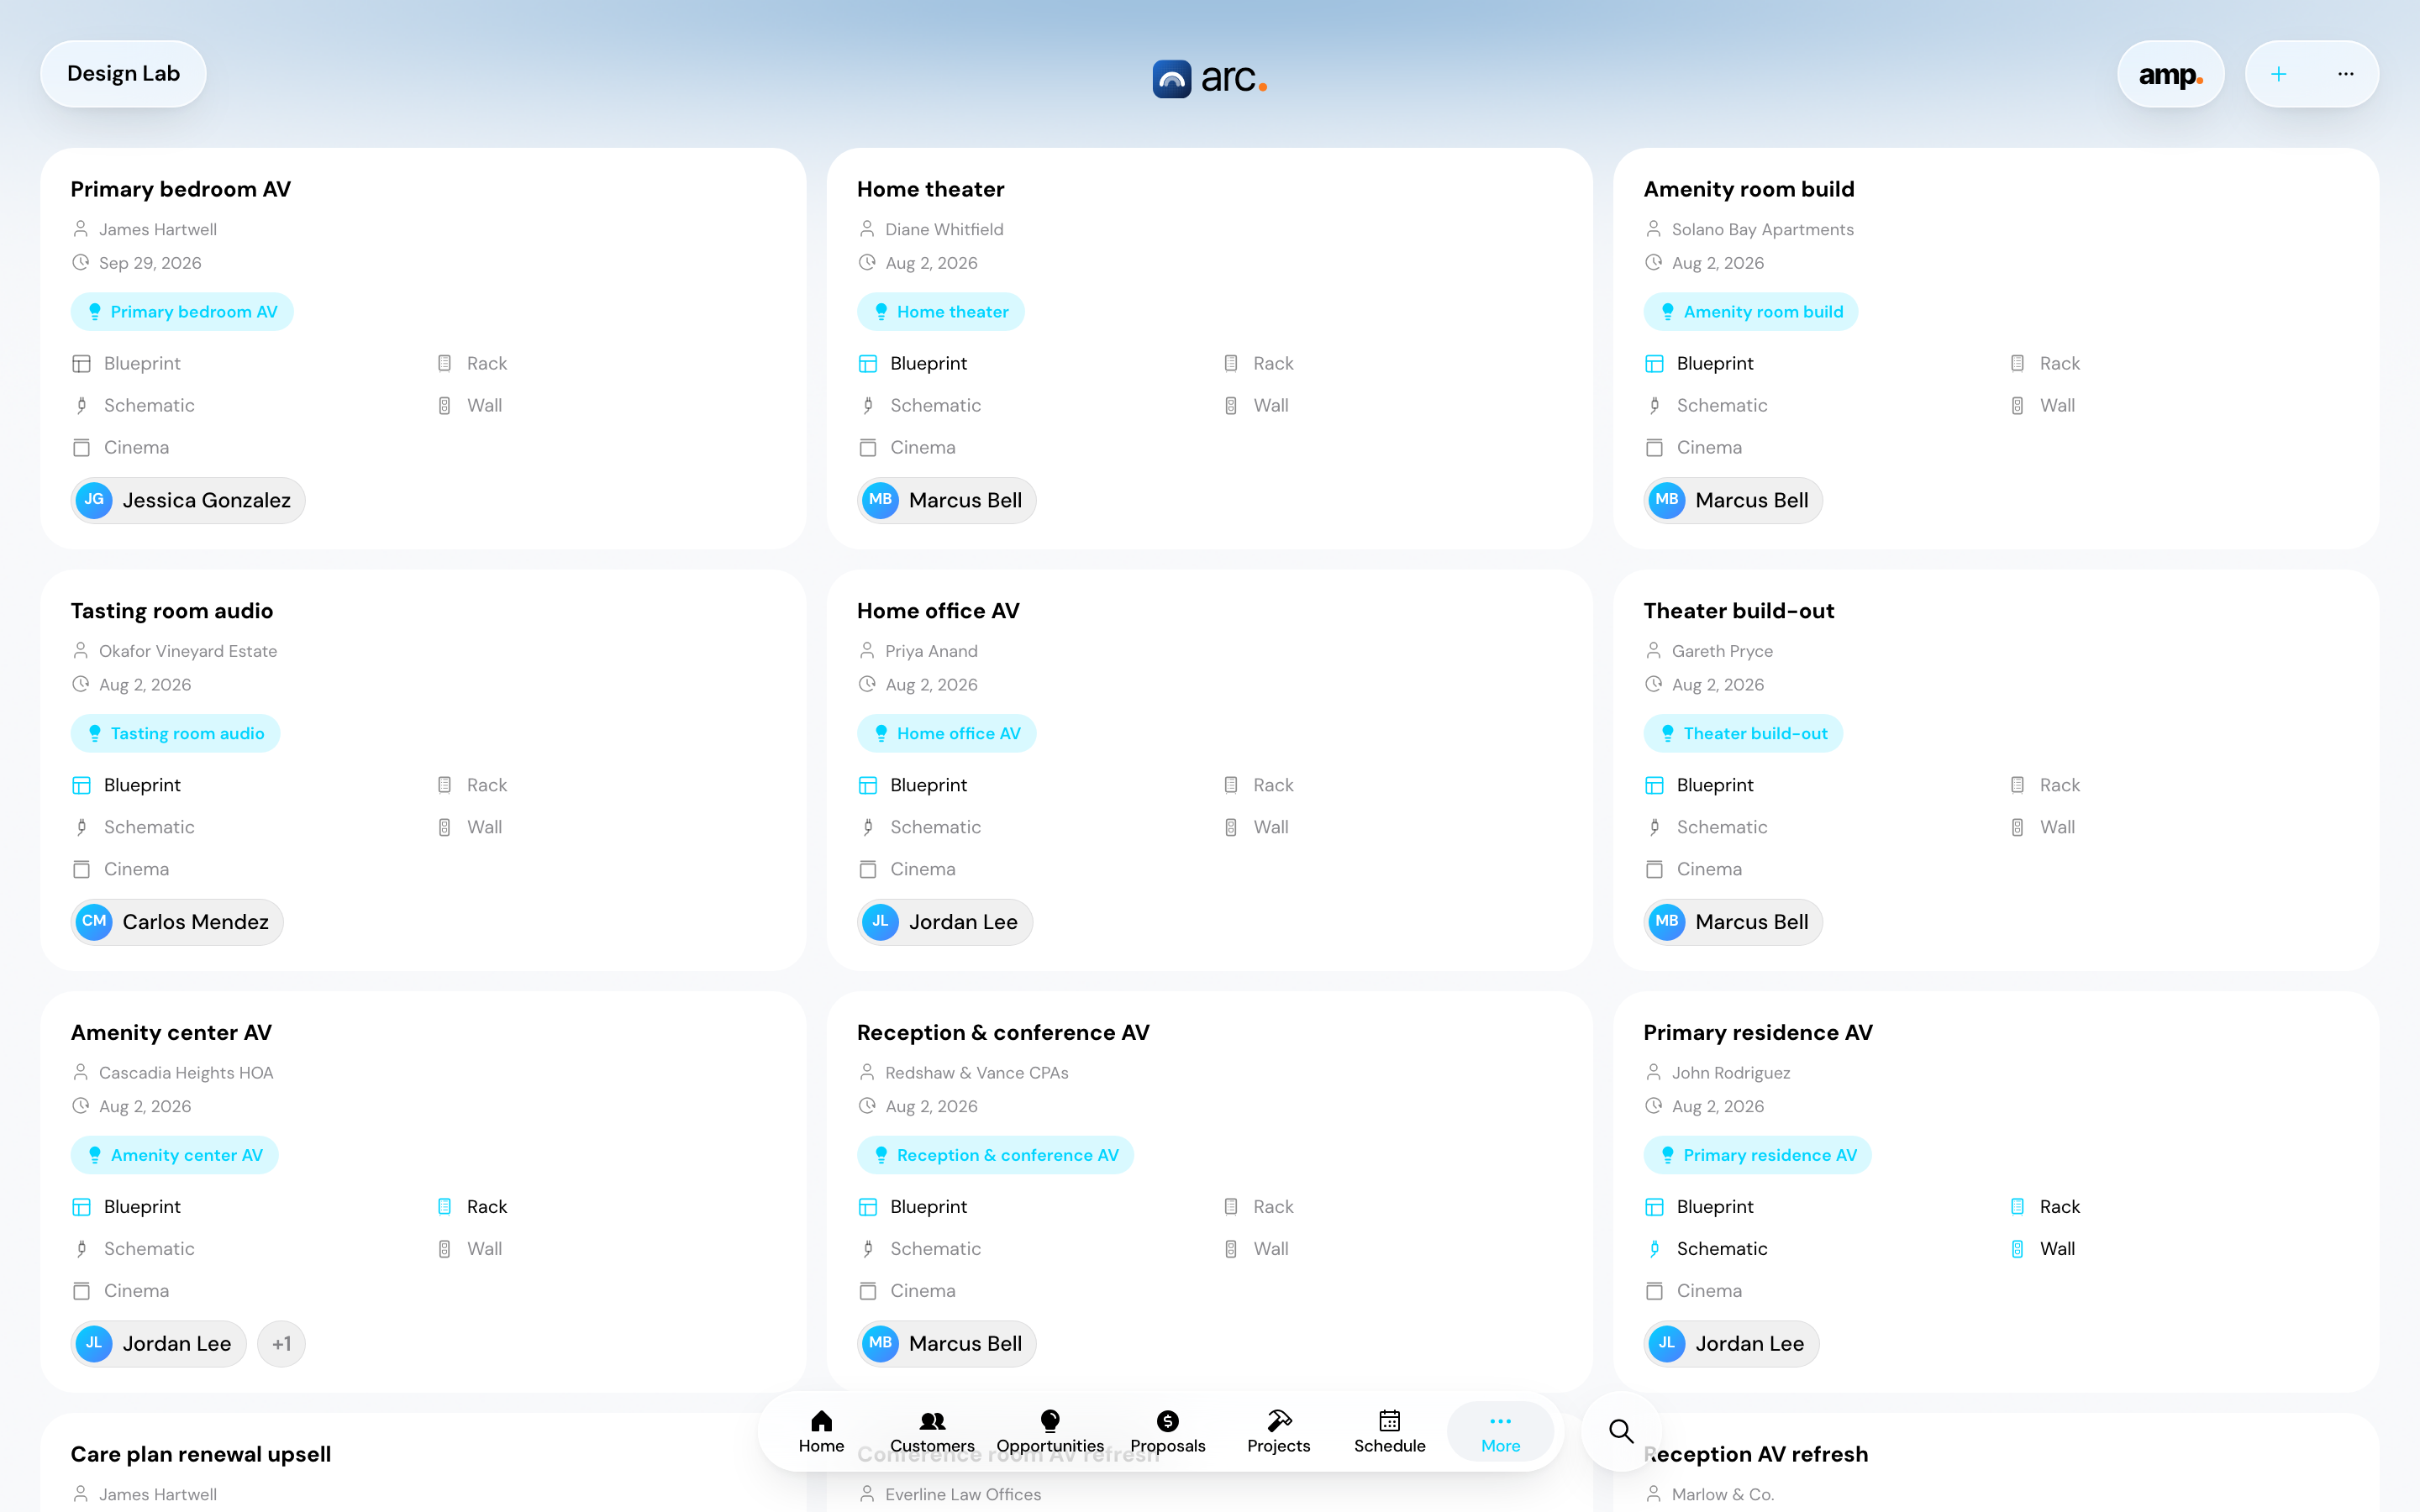Open the Reception & conference AV card title

point(1003,1033)
